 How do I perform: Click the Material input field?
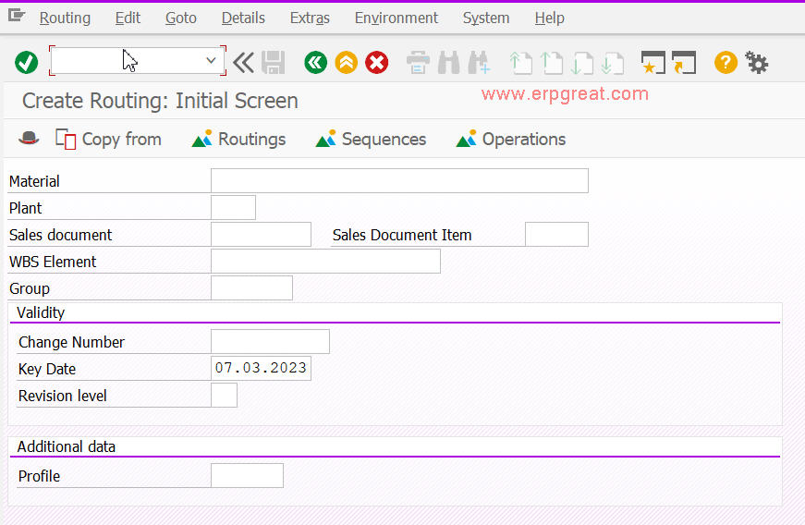[399, 180]
